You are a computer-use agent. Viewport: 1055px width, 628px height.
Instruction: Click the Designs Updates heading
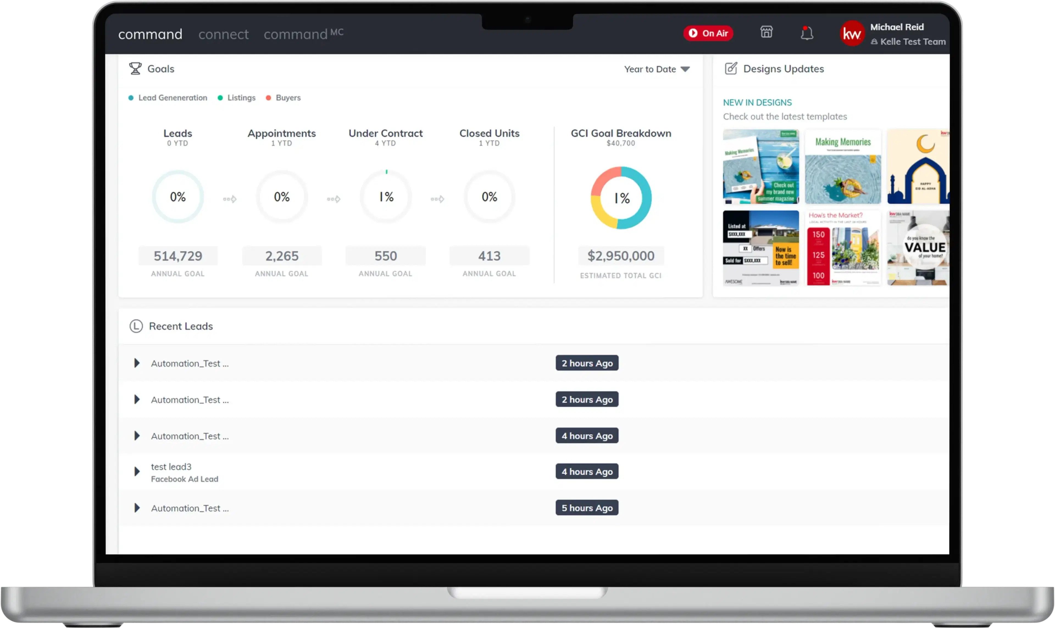pyautogui.click(x=783, y=69)
